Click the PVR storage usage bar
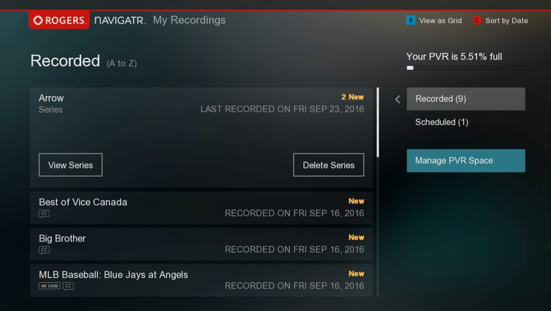The width and height of the screenshot is (551, 311). [466, 68]
